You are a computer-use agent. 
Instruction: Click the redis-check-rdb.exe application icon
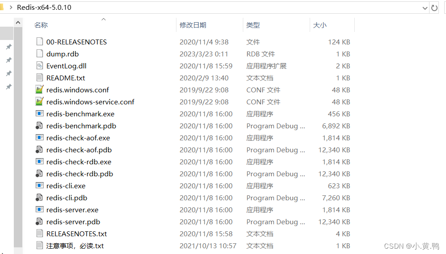[x=40, y=162]
